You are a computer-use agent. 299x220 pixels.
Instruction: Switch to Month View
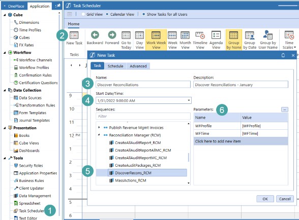185,35
